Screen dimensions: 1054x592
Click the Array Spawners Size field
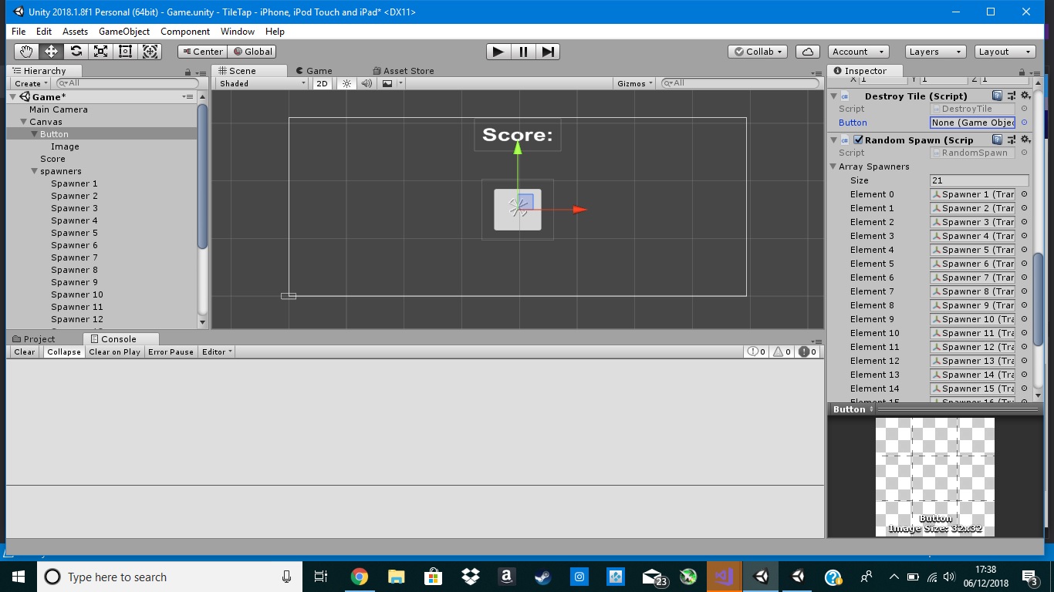click(979, 180)
